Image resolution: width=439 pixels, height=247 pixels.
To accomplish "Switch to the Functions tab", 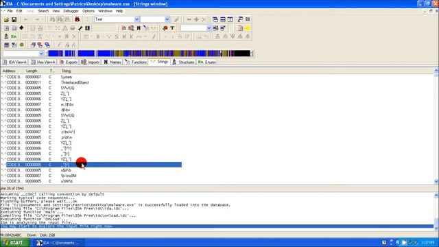I will click(136, 62).
